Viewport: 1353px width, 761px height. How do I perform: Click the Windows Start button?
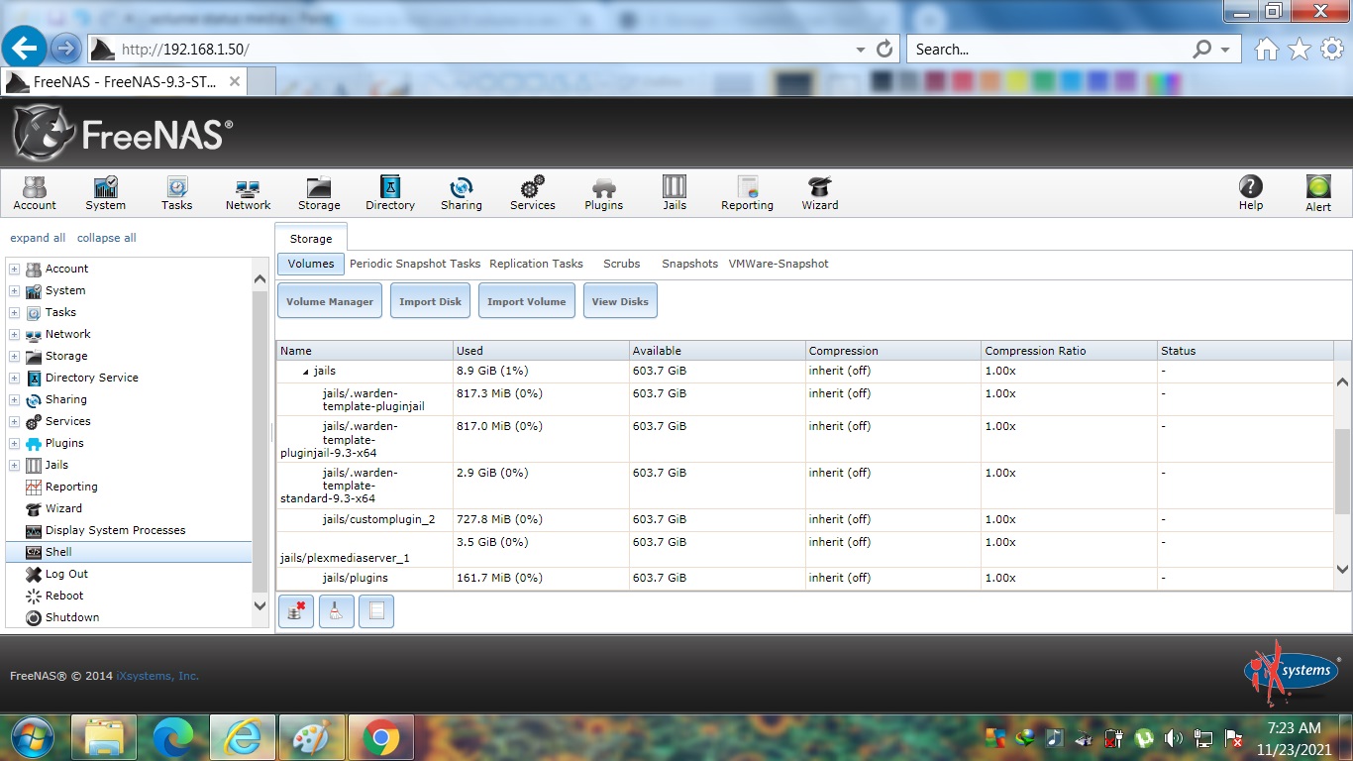33,738
